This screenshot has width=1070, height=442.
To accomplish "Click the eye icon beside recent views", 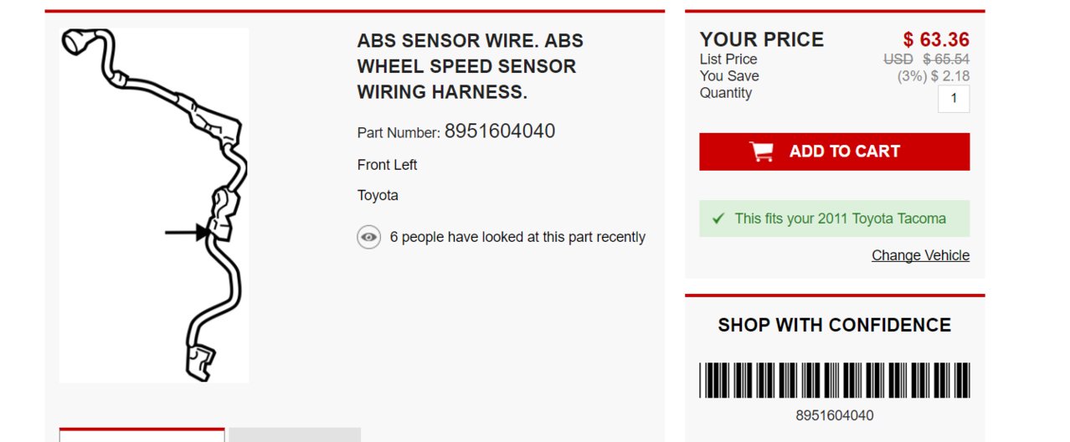I will click(x=369, y=237).
